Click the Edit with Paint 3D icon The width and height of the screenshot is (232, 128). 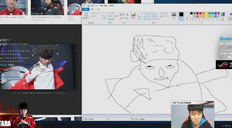[x=231, y=14]
